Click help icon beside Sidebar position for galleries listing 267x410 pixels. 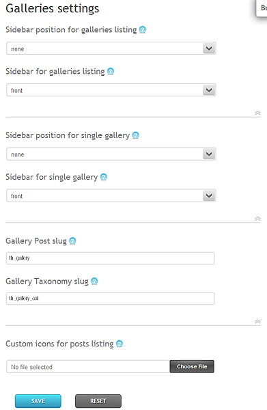tap(143, 30)
